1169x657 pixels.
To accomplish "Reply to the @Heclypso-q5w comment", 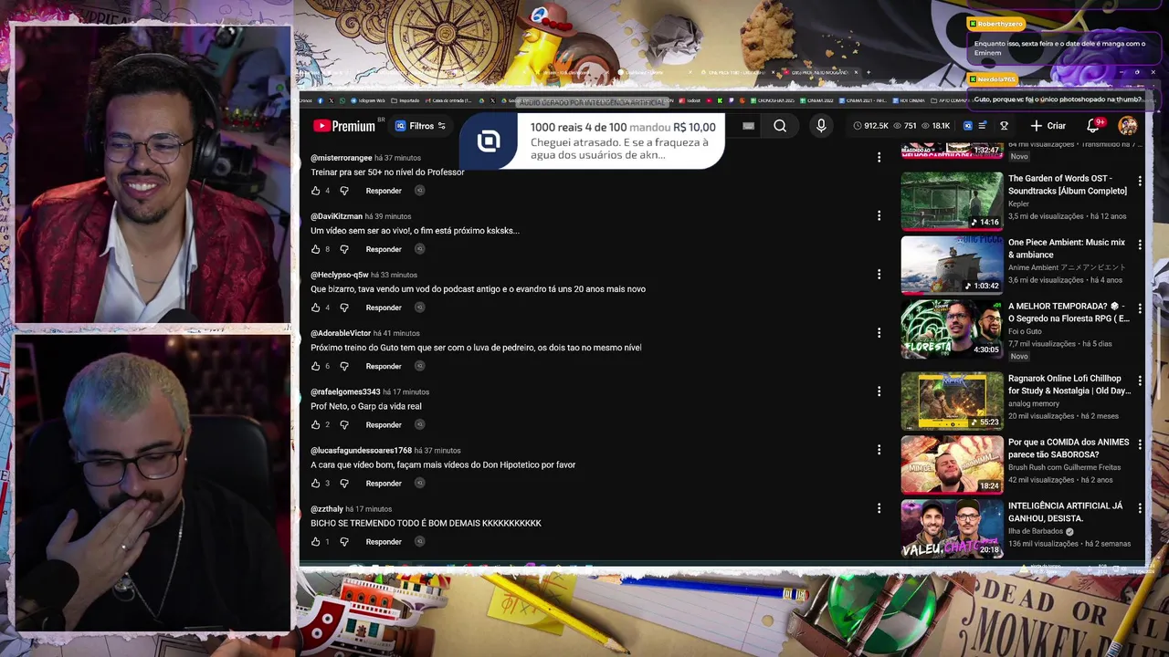I will pyautogui.click(x=384, y=308).
